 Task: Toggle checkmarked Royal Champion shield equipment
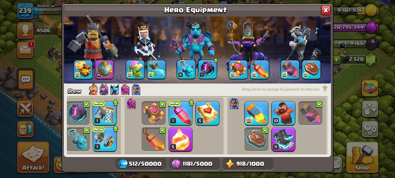tap(256, 140)
